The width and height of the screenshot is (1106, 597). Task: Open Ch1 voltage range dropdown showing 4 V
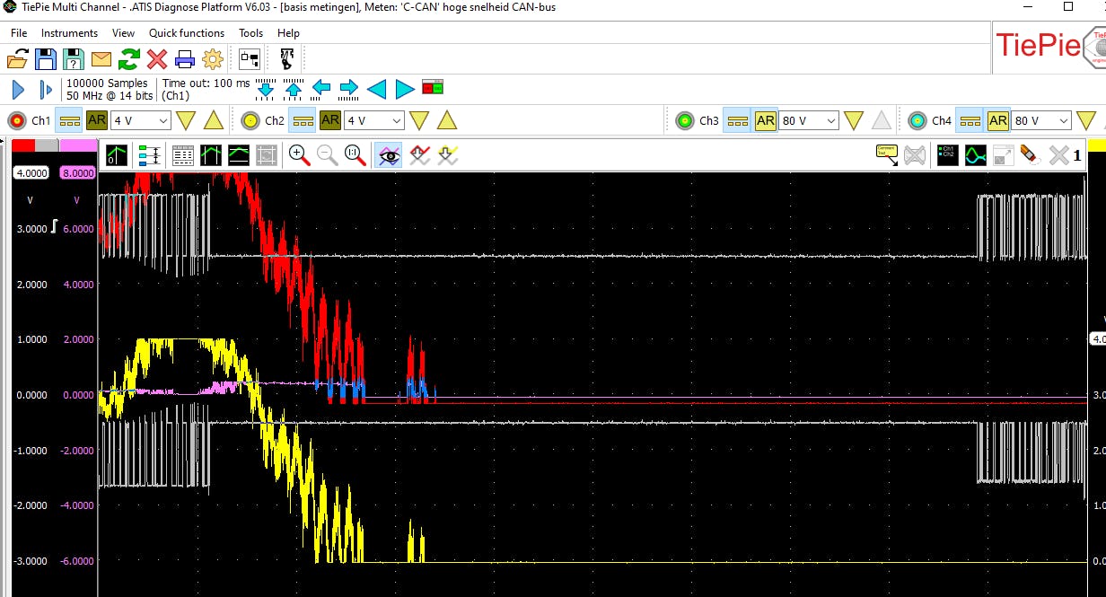[140, 120]
